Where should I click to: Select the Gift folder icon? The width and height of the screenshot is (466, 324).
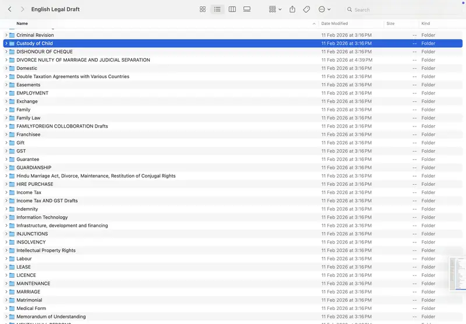click(12, 143)
